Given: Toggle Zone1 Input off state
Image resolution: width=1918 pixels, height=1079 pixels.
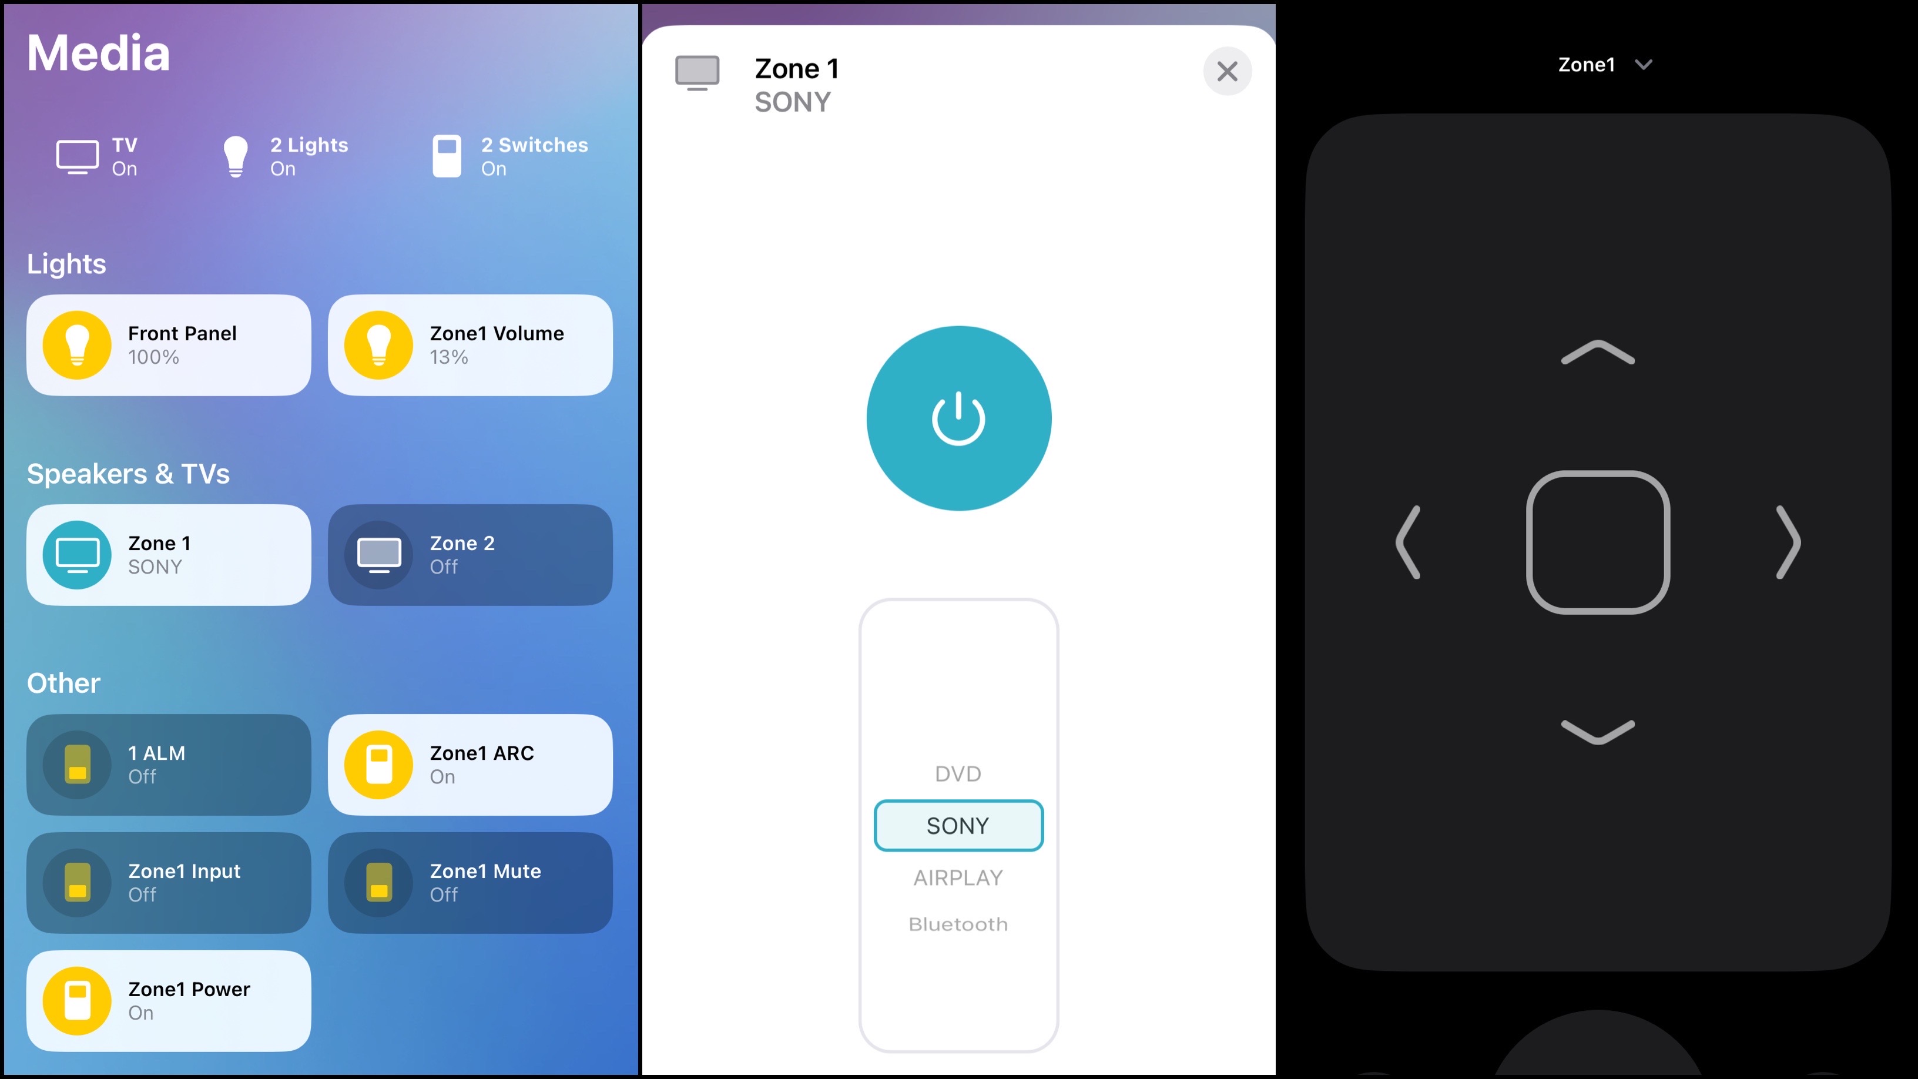Looking at the screenshot, I should [x=169, y=882].
